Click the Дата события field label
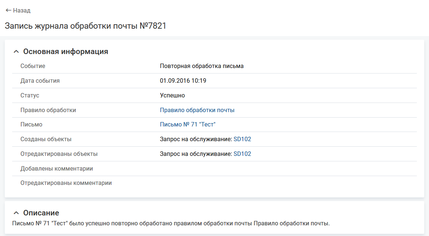This screenshot has width=429, height=236. point(40,81)
